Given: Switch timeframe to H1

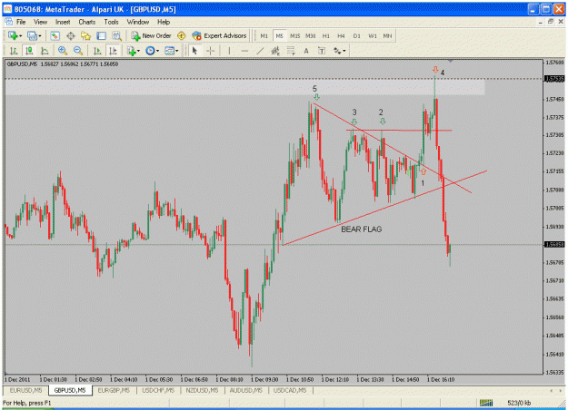Looking at the screenshot, I should pyautogui.click(x=326, y=35).
